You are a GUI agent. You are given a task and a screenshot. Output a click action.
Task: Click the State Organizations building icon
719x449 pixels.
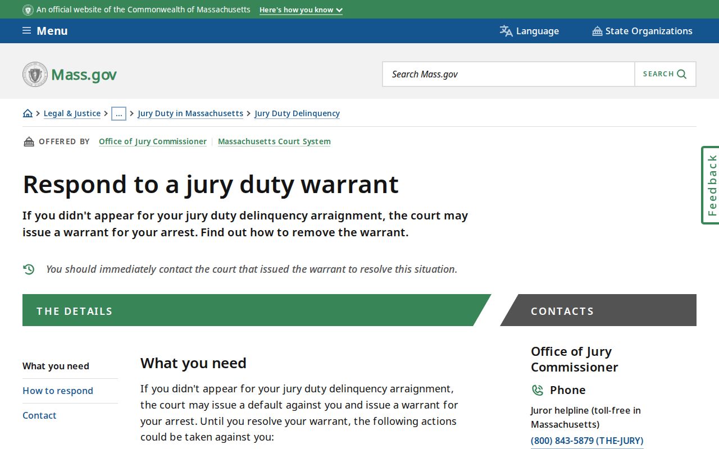click(597, 31)
